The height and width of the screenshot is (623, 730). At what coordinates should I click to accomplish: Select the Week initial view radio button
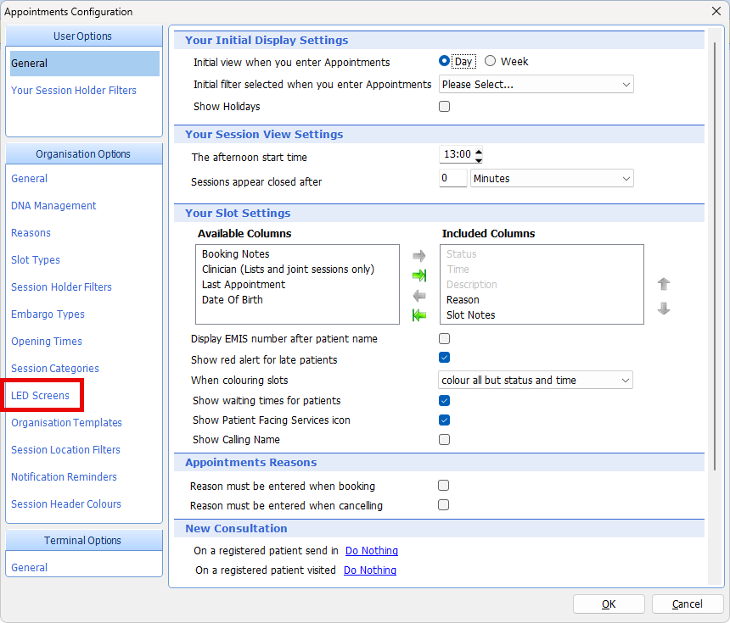tap(491, 61)
